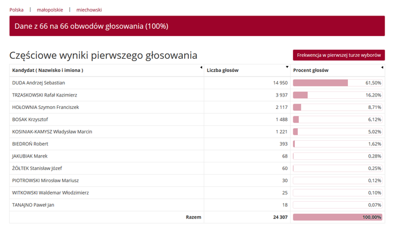Click the 8,71% progress bar

(337, 107)
